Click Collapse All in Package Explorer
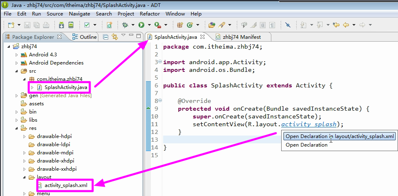Image resolution: width=398 pixels, height=196 pixels. [x=106, y=37]
